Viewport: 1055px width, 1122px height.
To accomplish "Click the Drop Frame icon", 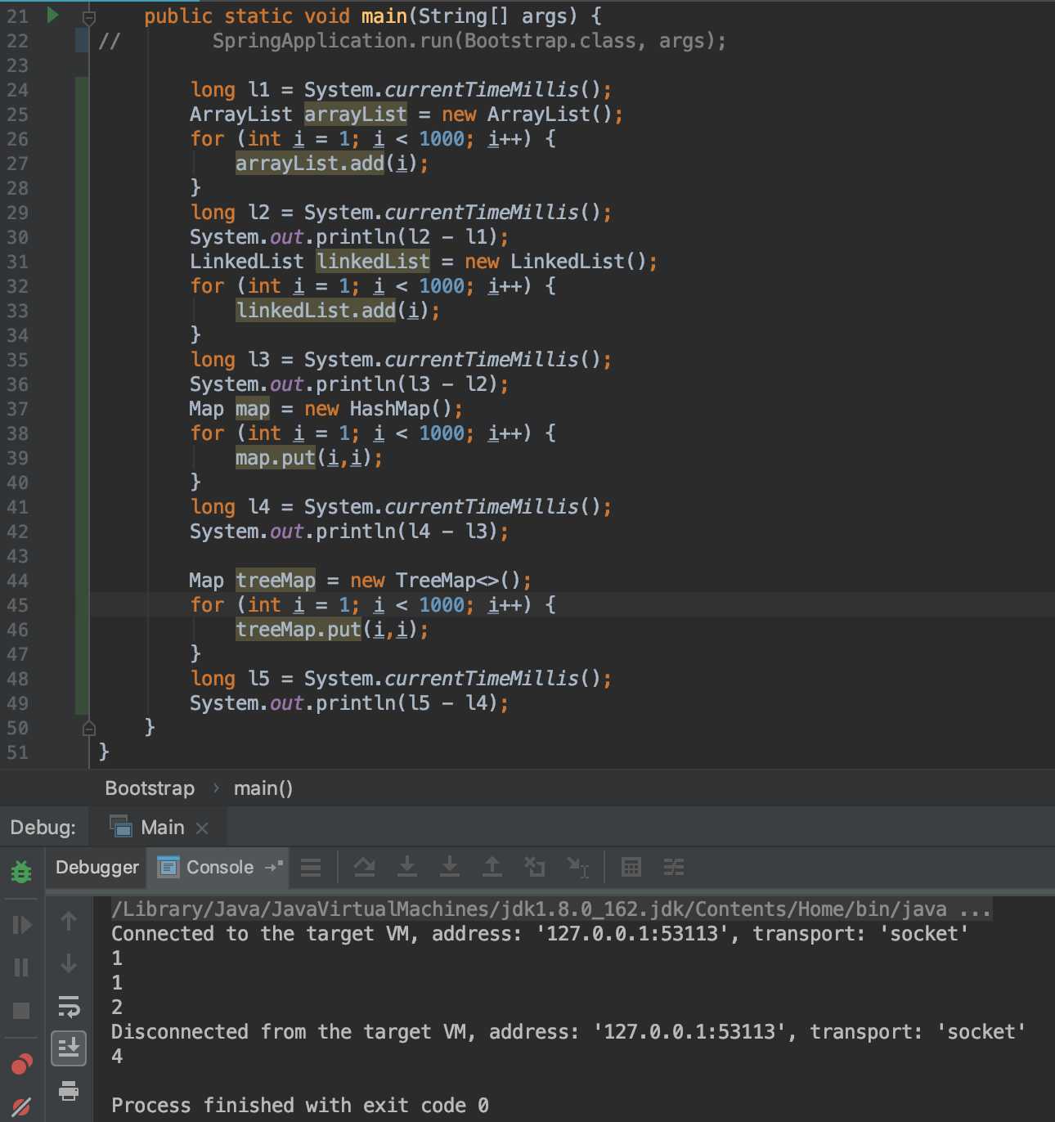I will point(535,867).
